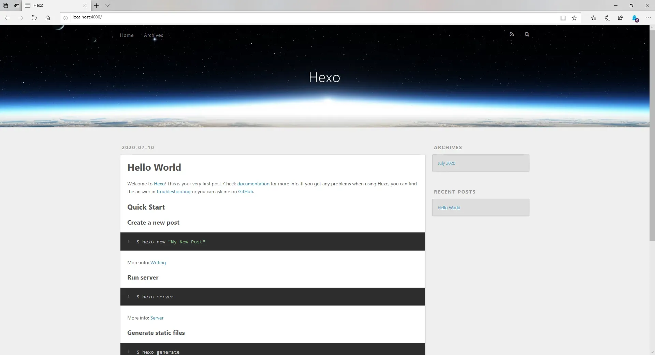
Task: Open the Writing more info link
Action: click(x=158, y=262)
